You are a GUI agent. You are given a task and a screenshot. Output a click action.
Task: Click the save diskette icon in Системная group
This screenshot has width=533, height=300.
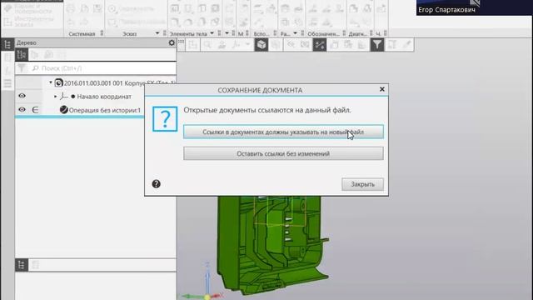[97, 9]
